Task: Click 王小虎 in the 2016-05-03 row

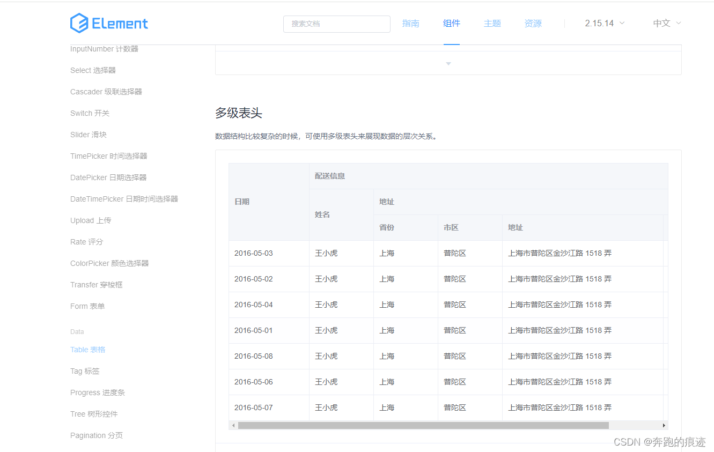Action: [x=326, y=253]
